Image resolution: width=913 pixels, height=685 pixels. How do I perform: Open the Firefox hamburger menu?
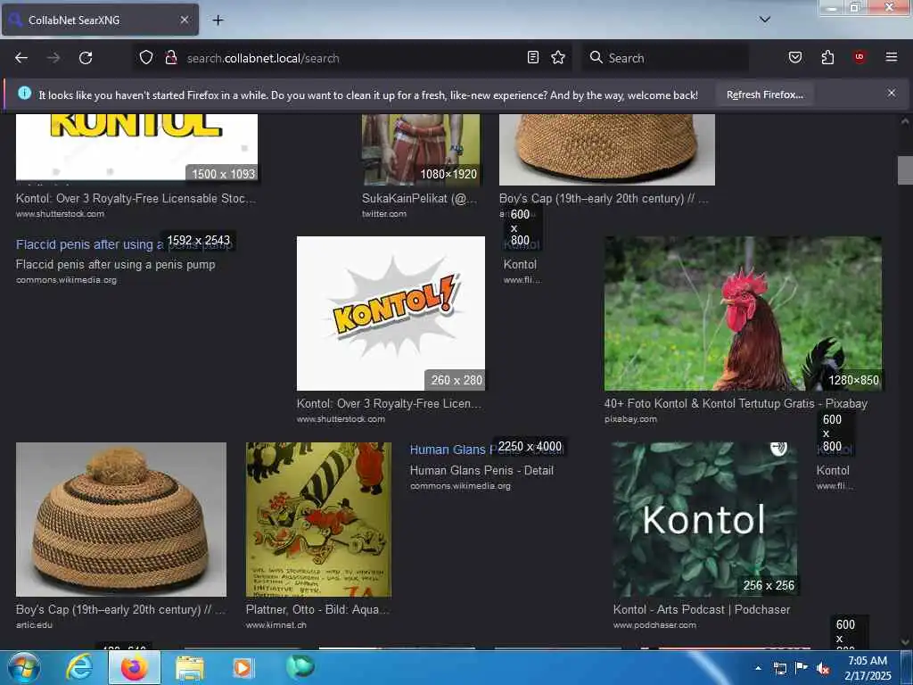pyautogui.click(x=892, y=57)
